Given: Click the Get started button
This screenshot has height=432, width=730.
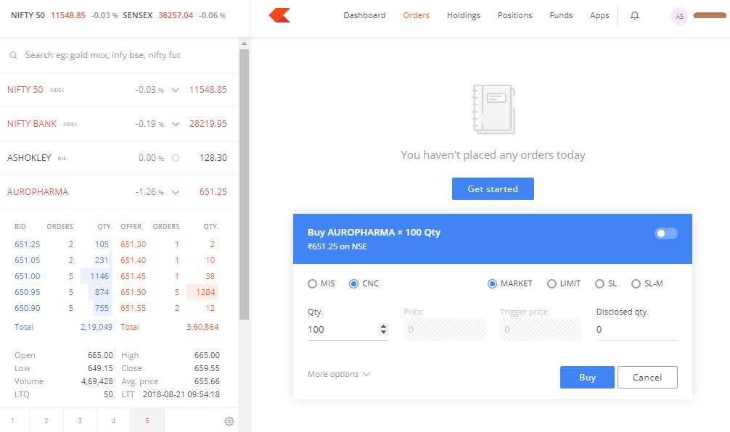Looking at the screenshot, I should [493, 188].
